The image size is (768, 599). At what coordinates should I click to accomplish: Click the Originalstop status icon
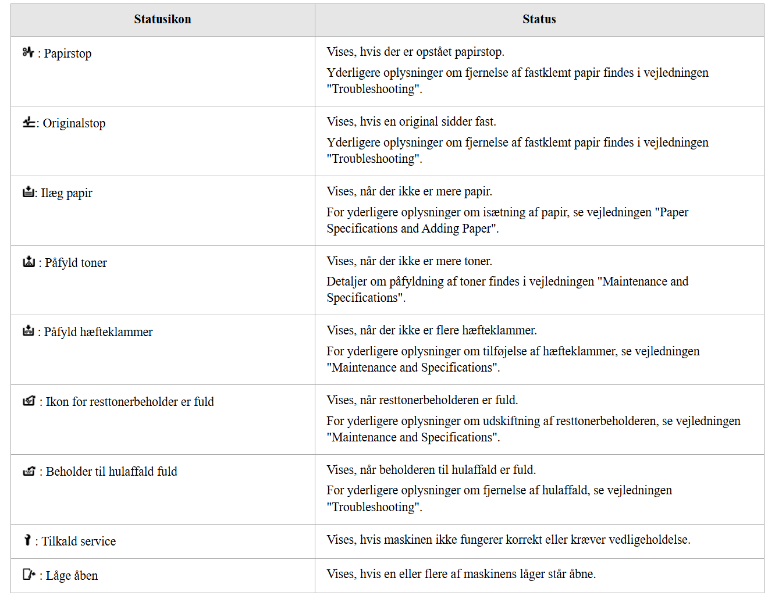29,122
